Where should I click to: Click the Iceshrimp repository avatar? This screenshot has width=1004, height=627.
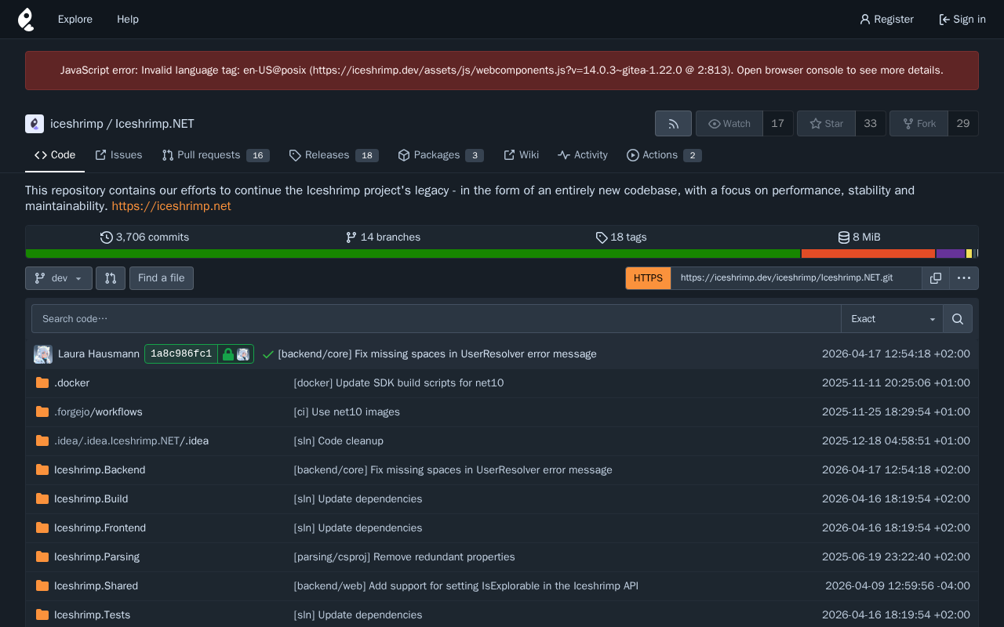pos(35,124)
